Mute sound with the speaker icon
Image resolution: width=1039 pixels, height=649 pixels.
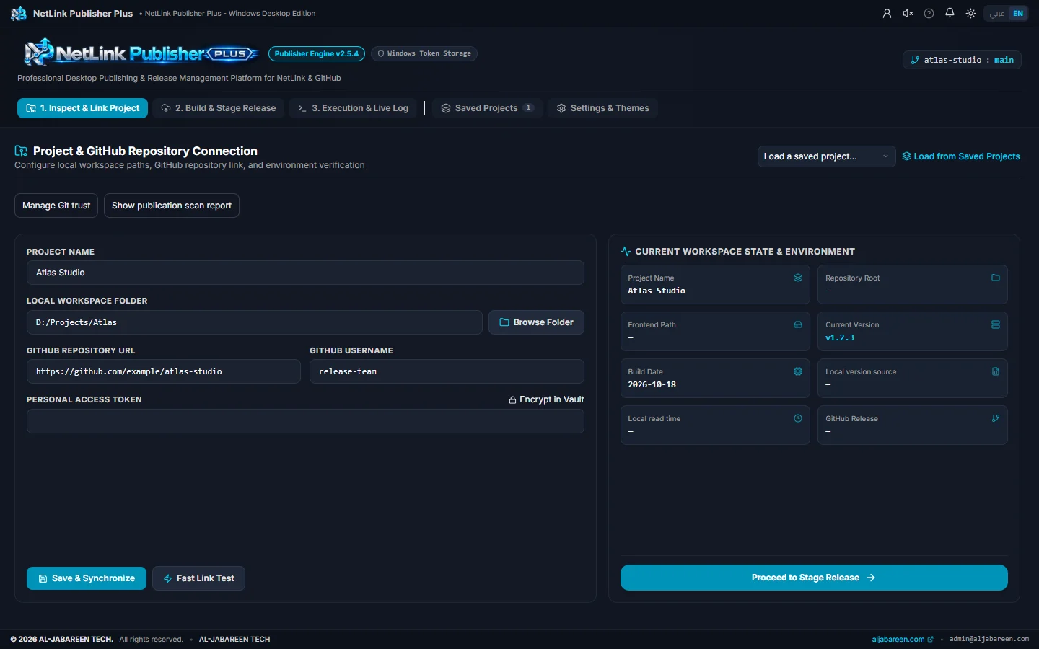click(x=908, y=14)
